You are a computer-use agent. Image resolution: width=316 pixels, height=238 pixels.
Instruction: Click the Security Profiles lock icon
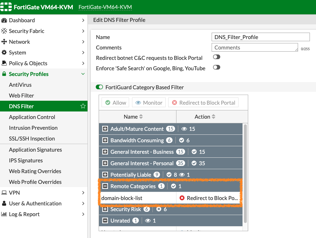(4, 74)
